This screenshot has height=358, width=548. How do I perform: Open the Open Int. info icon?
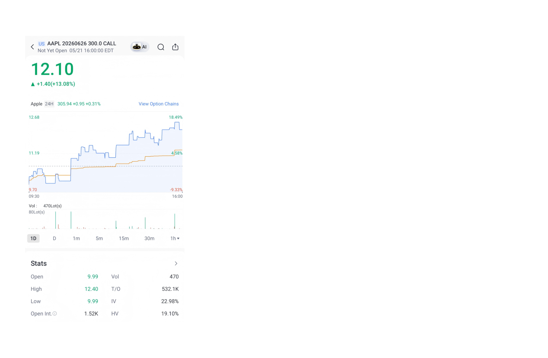click(x=55, y=314)
